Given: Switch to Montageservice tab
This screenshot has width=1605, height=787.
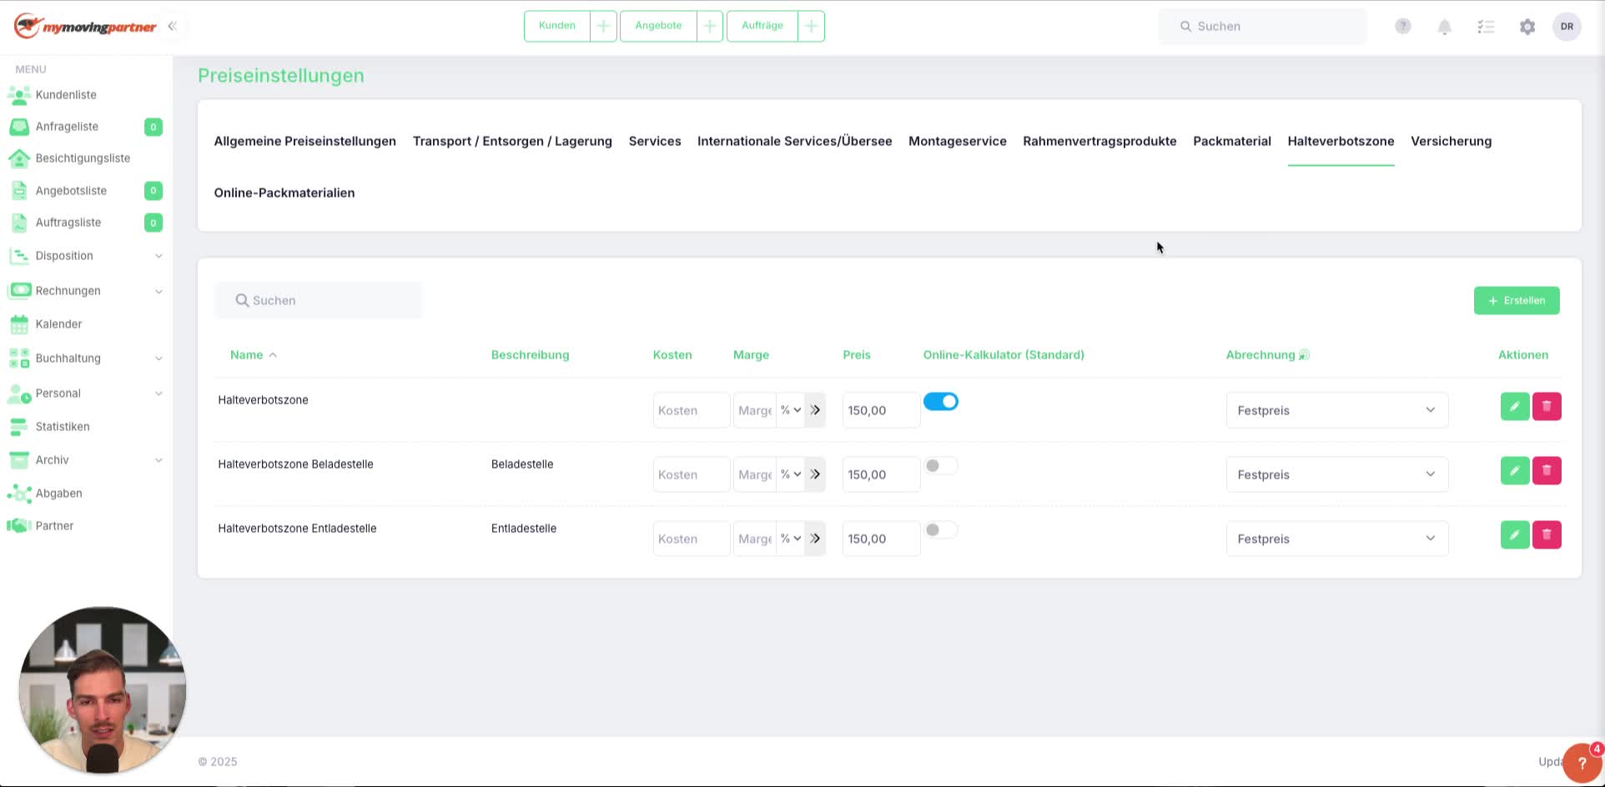Looking at the screenshot, I should 958,141.
